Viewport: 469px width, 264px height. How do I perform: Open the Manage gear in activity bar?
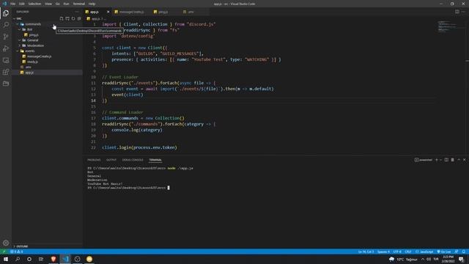click(6, 243)
